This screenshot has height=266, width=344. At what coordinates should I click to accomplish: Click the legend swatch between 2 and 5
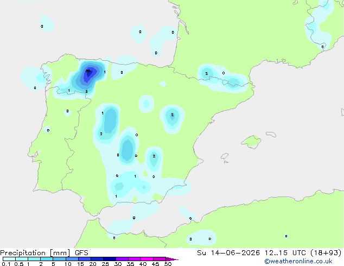[47, 259]
